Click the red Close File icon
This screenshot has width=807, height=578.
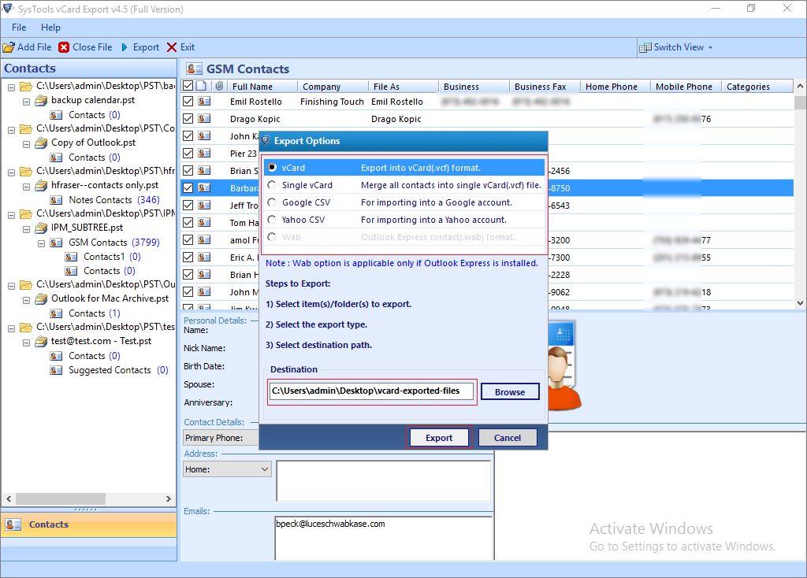click(x=64, y=47)
